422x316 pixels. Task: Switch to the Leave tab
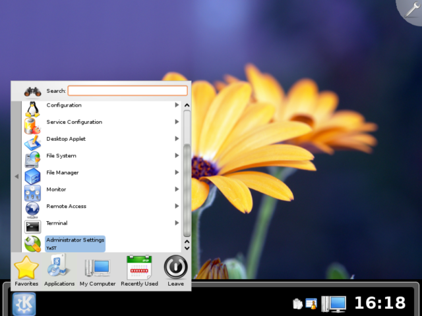tap(176, 271)
